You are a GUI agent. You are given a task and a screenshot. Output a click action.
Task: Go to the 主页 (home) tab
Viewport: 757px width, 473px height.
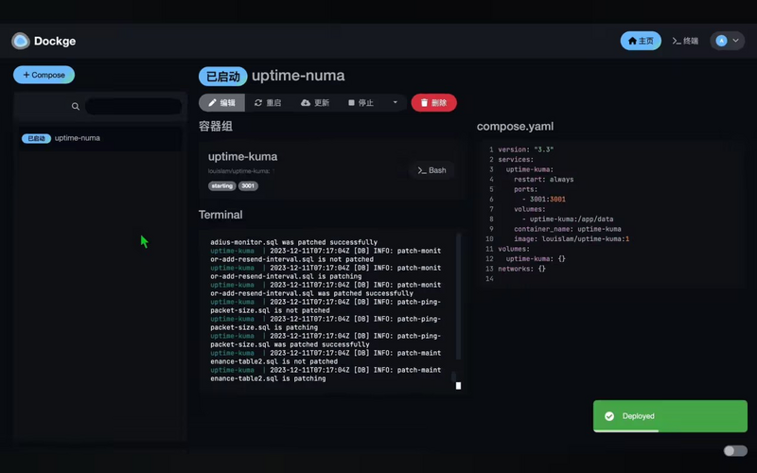641,41
